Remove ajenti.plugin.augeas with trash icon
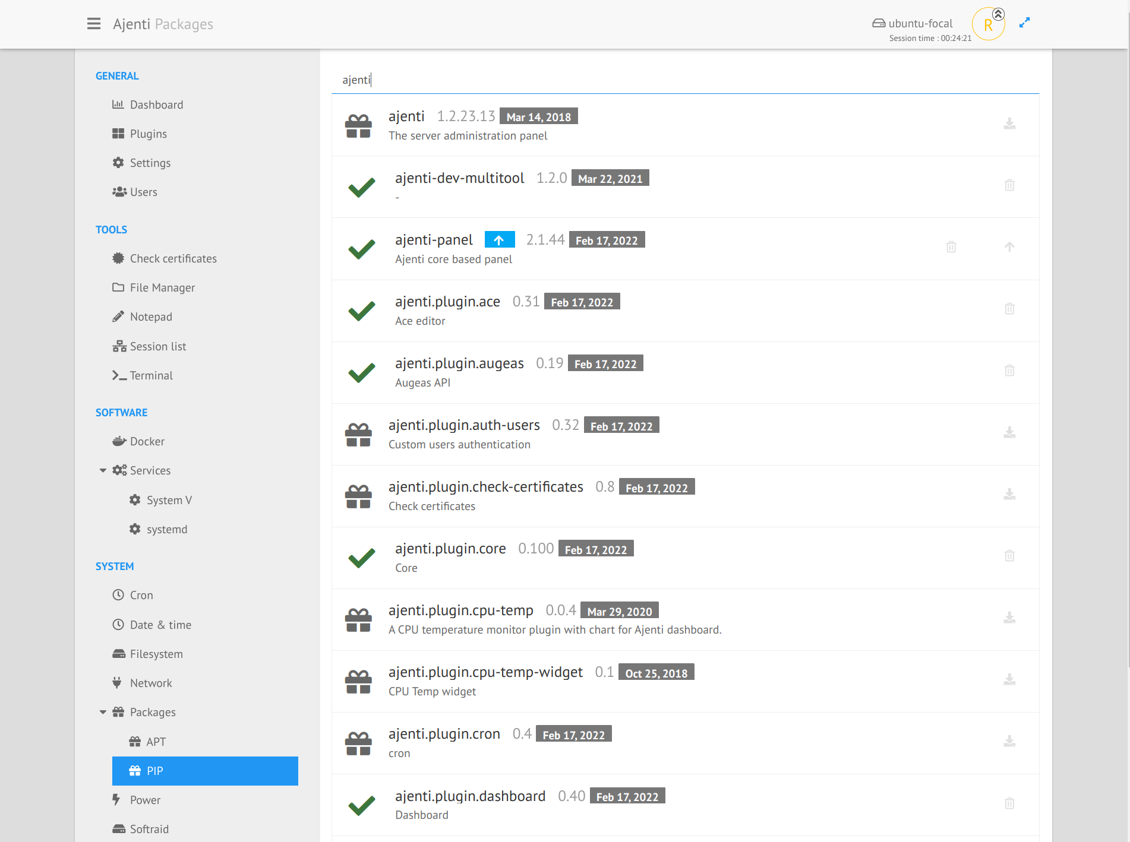The height and width of the screenshot is (842, 1130). pyautogui.click(x=1009, y=371)
